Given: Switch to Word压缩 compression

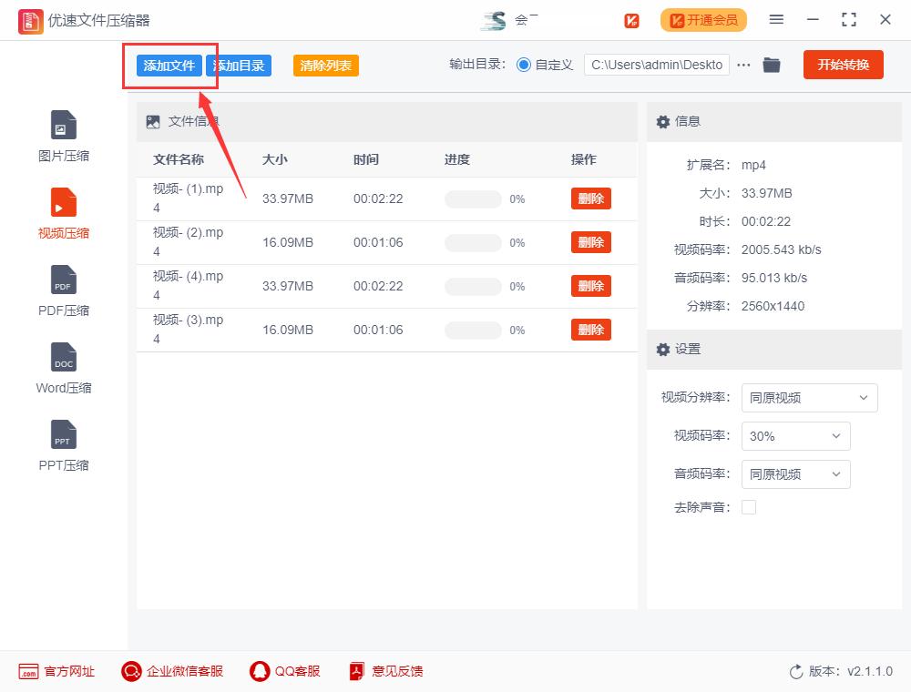Looking at the screenshot, I should pos(62,367).
